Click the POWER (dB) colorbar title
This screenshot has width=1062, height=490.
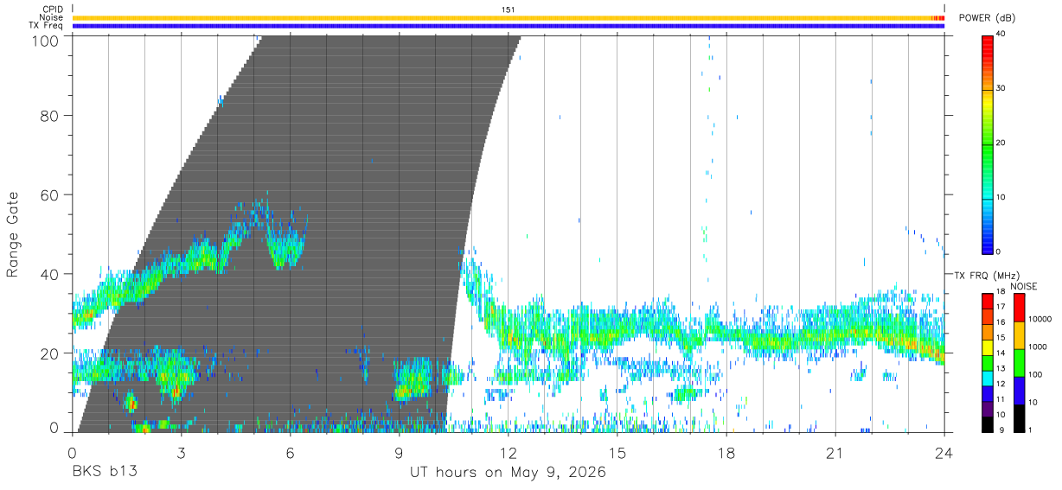[987, 18]
